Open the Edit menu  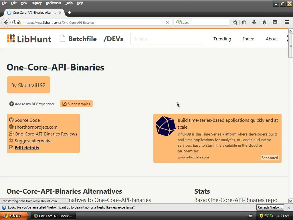click(14, 3)
